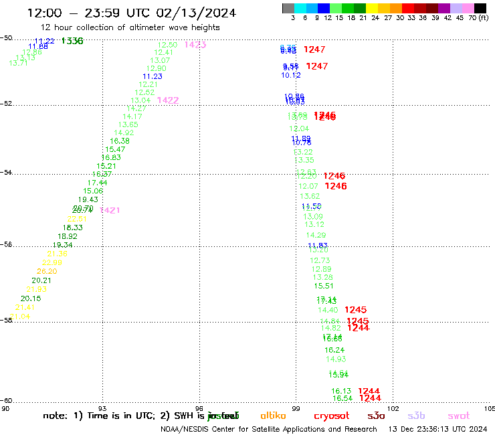
Task: Click the chart title with date 02/13/2024
Action: 132,13
